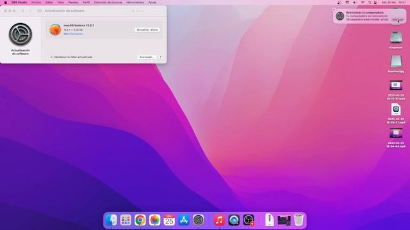Open Music from the Dock
Screen dimensions: 410x230
click(219, 220)
